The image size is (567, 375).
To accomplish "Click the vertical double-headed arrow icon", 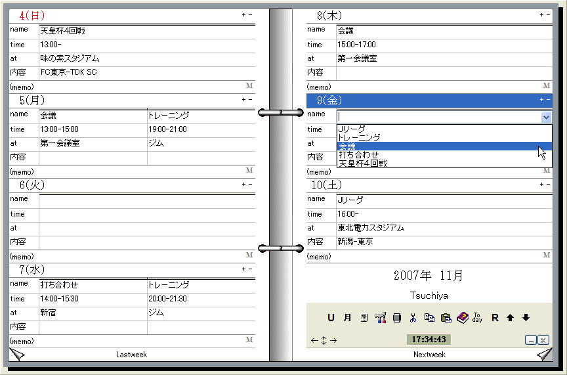I will [x=324, y=340].
